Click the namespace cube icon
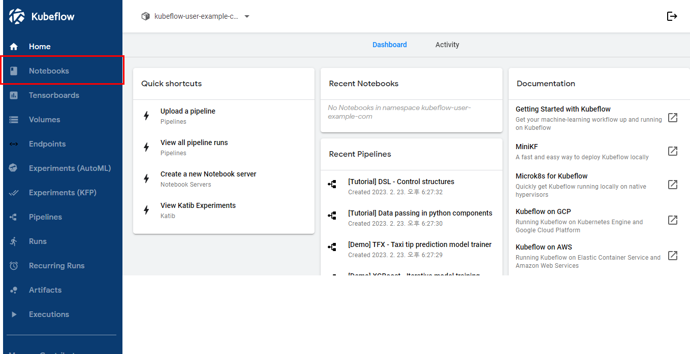 click(x=146, y=16)
